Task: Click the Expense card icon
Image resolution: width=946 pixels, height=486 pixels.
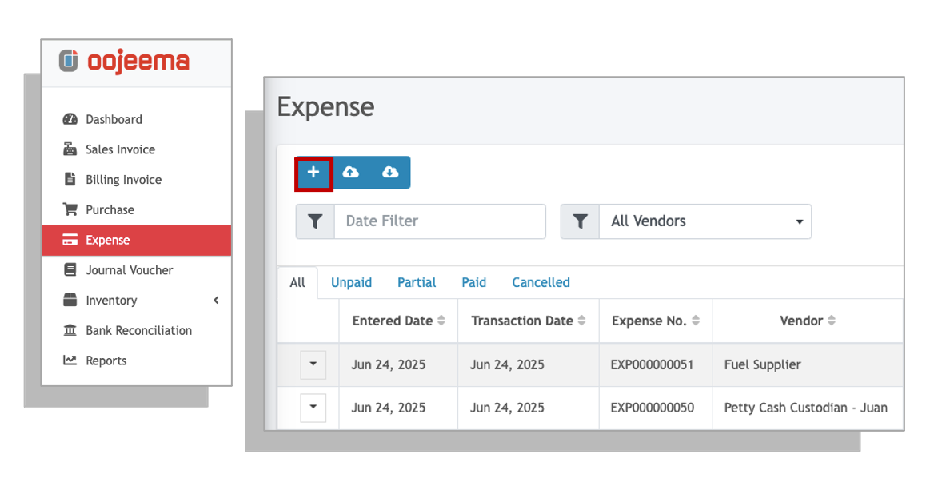Action: (x=70, y=240)
